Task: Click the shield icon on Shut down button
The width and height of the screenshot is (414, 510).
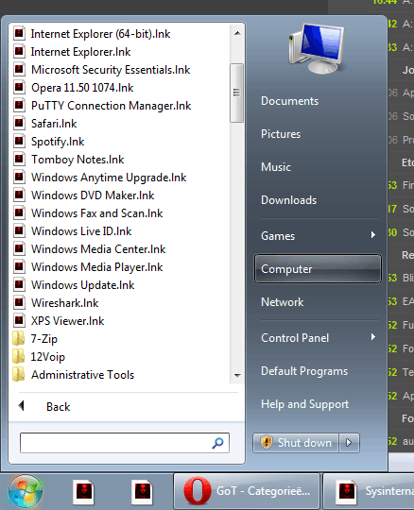Action: (267, 442)
